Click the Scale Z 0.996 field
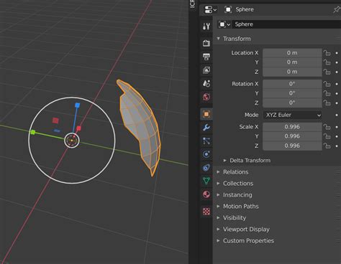The image size is (341, 264). [292, 146]
